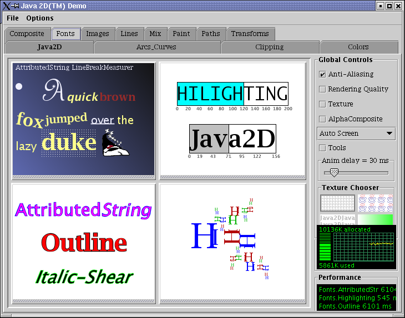Choose the dotted pattern texture swatch
Screen dimensions: 405x318
coord(337,203)
